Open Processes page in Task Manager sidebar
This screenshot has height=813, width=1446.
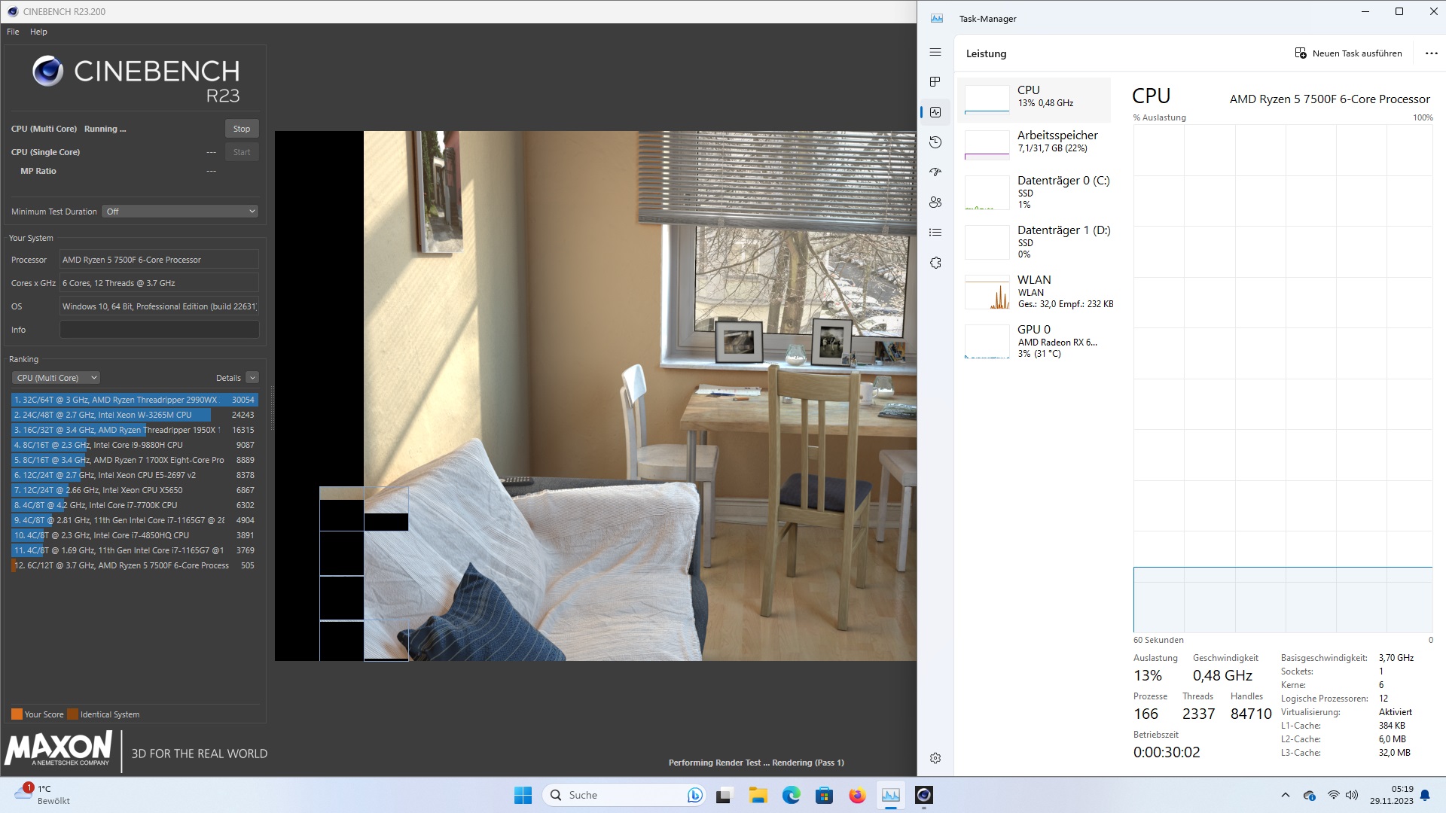(x=935, y=82)
